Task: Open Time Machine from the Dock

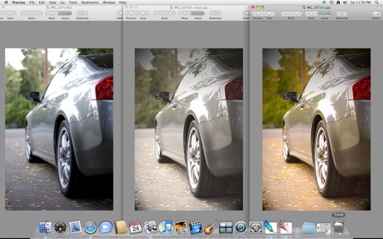Action: [241, 228]
